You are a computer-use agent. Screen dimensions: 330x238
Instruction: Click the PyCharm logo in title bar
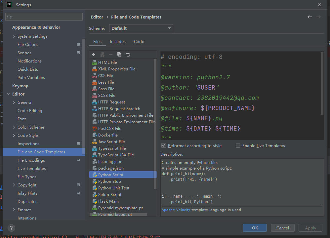9,5
